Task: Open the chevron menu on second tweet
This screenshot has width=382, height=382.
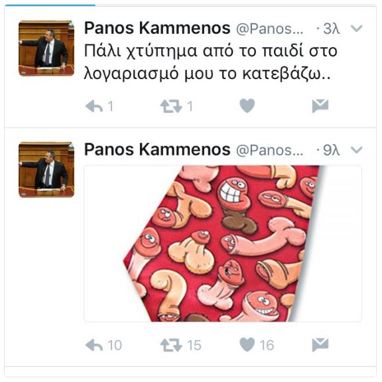Action: (x=356, y=149)
